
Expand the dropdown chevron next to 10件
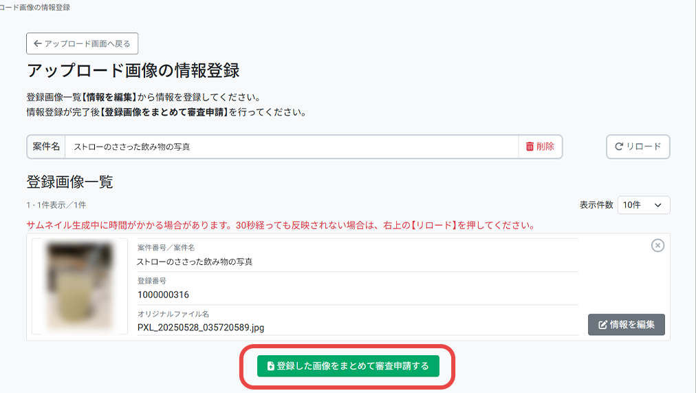(x=658, y=205)
